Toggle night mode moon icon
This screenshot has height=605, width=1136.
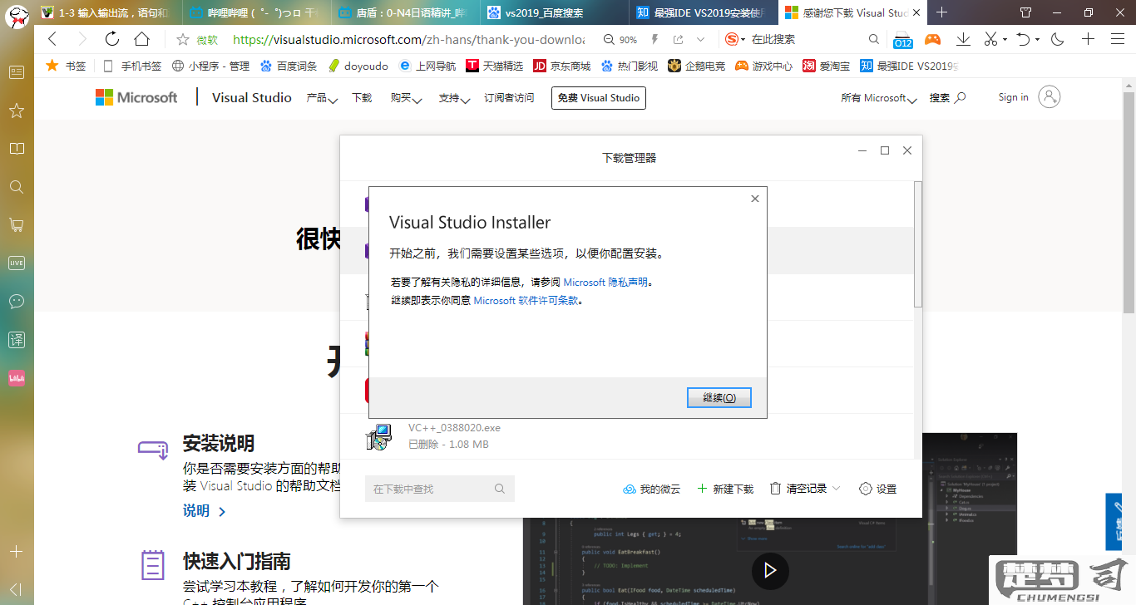pos(1058,39)
